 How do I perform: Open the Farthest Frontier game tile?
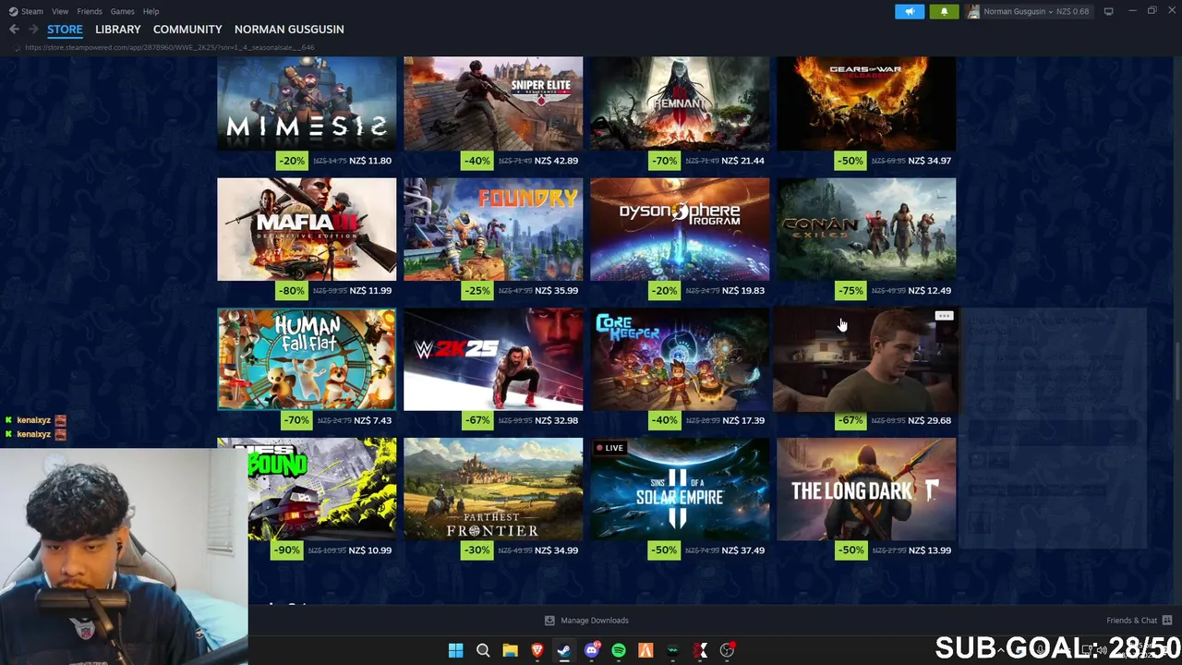point(493,490)
